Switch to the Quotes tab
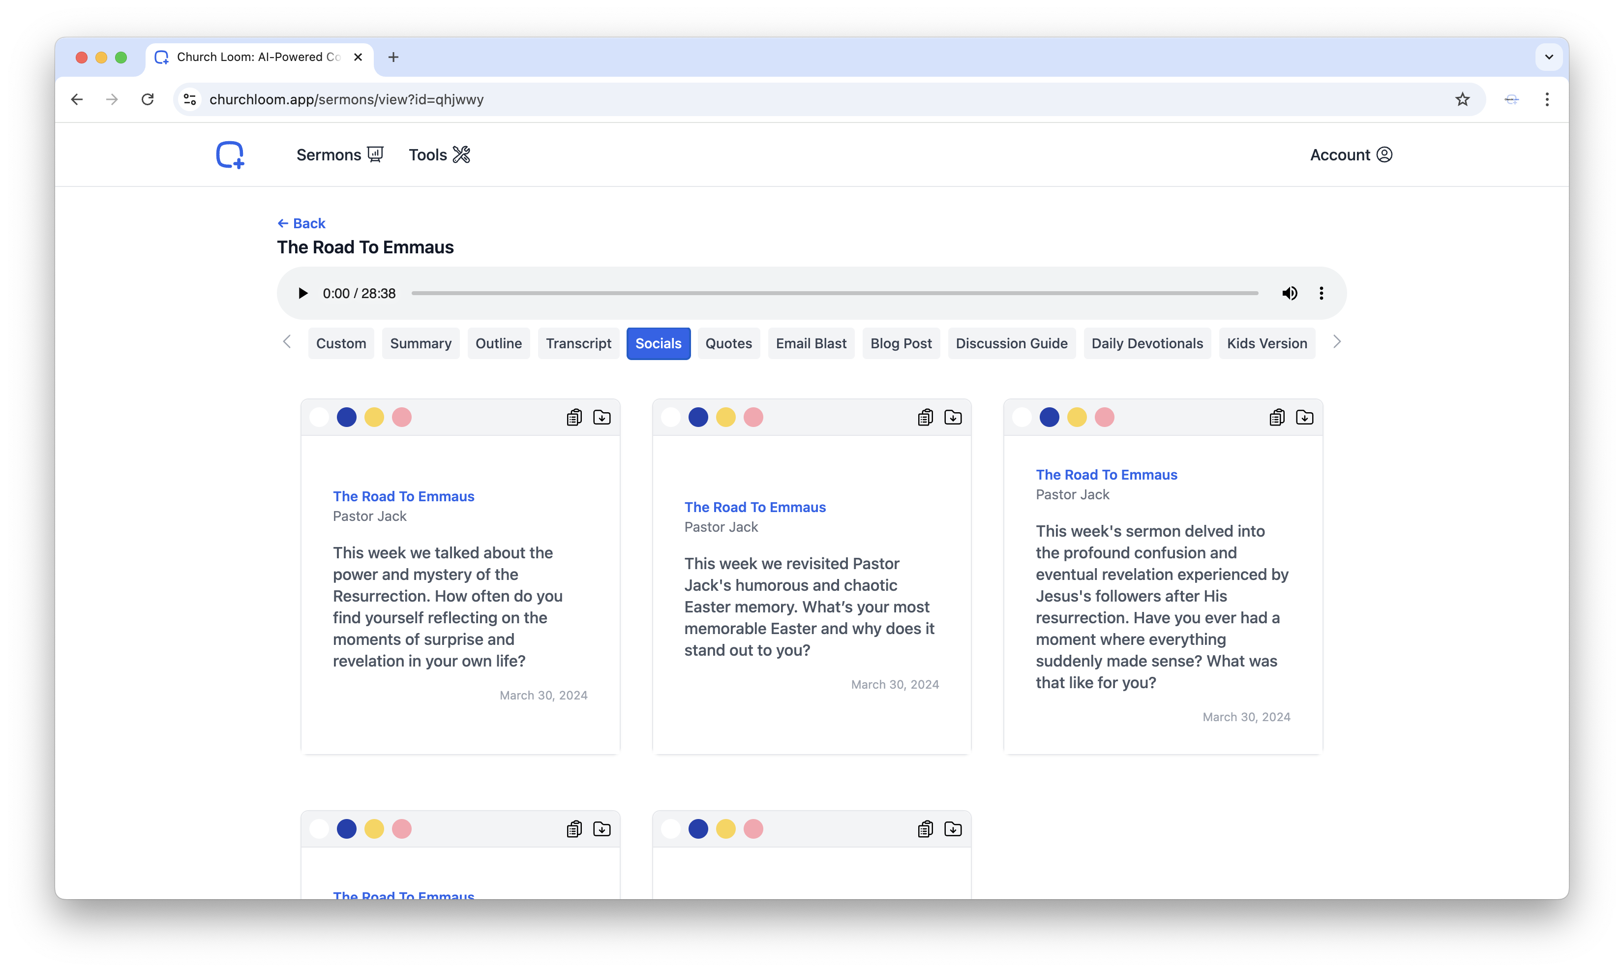The image size is (1624, 972). click(729, 343)
